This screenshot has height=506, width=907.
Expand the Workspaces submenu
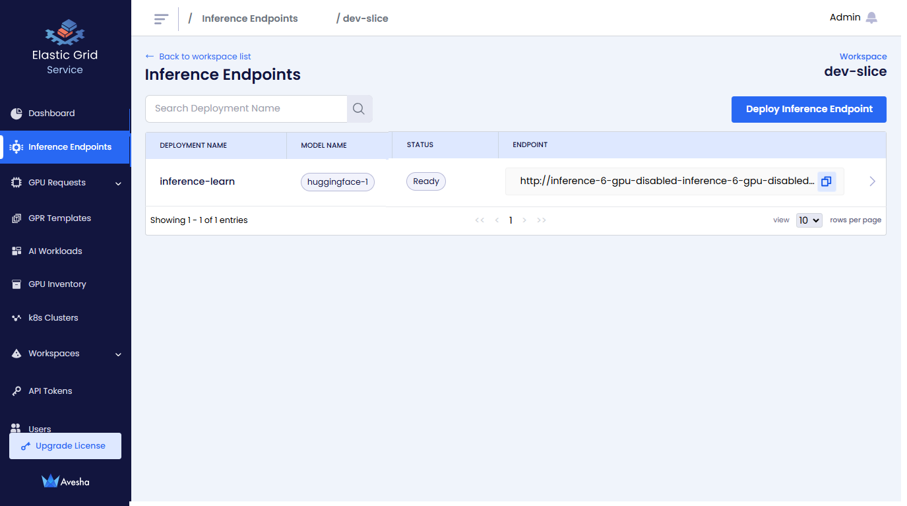118,354
